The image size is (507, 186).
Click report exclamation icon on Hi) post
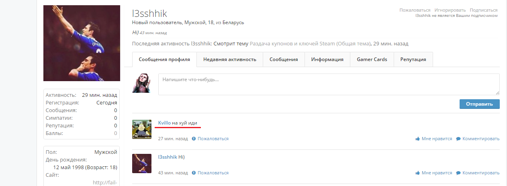click(194, 173)
